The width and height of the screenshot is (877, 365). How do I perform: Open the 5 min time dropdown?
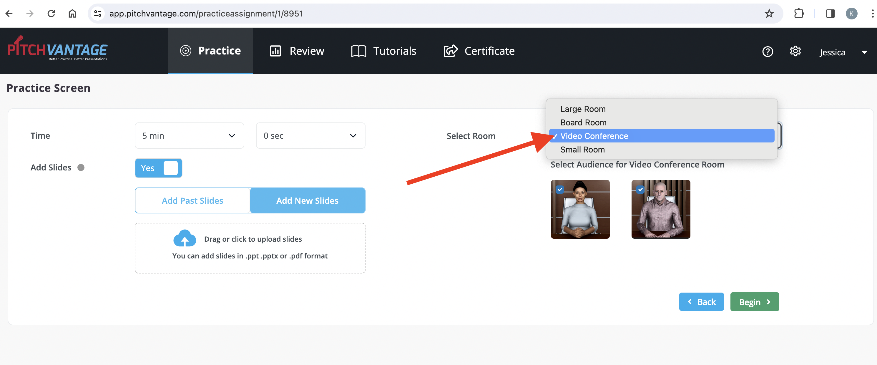click(189, 135)
